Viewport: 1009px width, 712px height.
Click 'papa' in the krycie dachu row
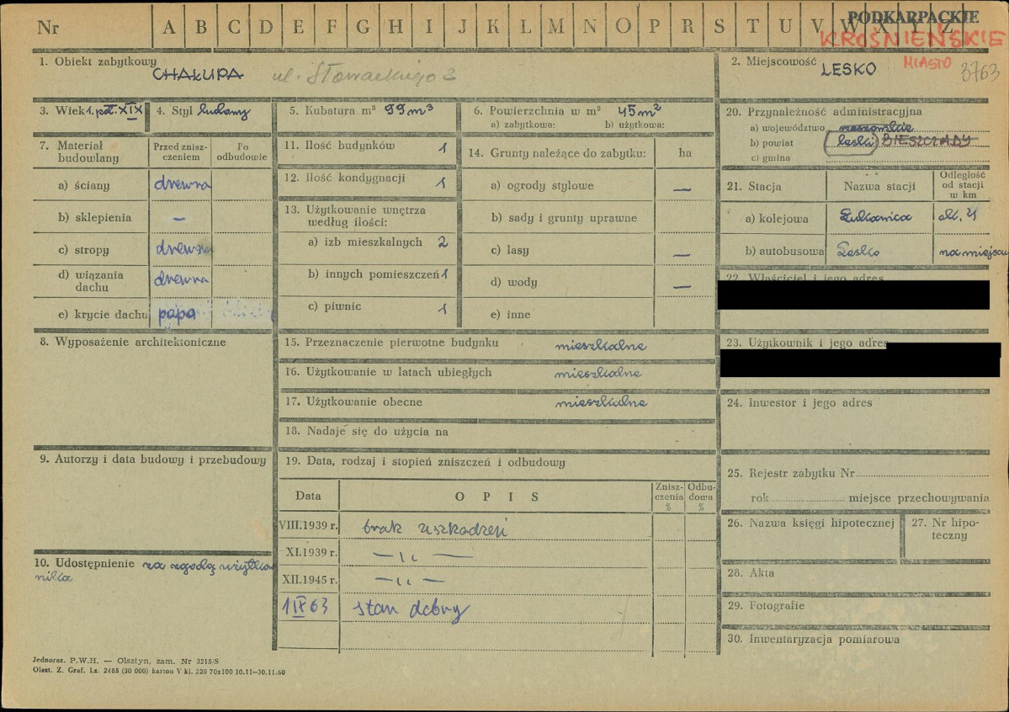(177, 314)
